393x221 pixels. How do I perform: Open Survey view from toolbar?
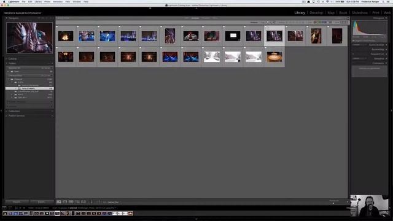77,202
